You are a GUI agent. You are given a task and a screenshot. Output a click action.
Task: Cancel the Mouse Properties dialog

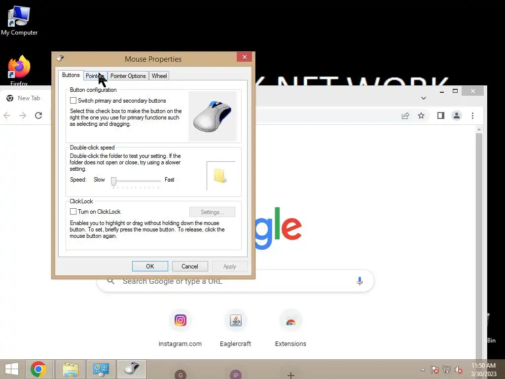coord(190,266)
